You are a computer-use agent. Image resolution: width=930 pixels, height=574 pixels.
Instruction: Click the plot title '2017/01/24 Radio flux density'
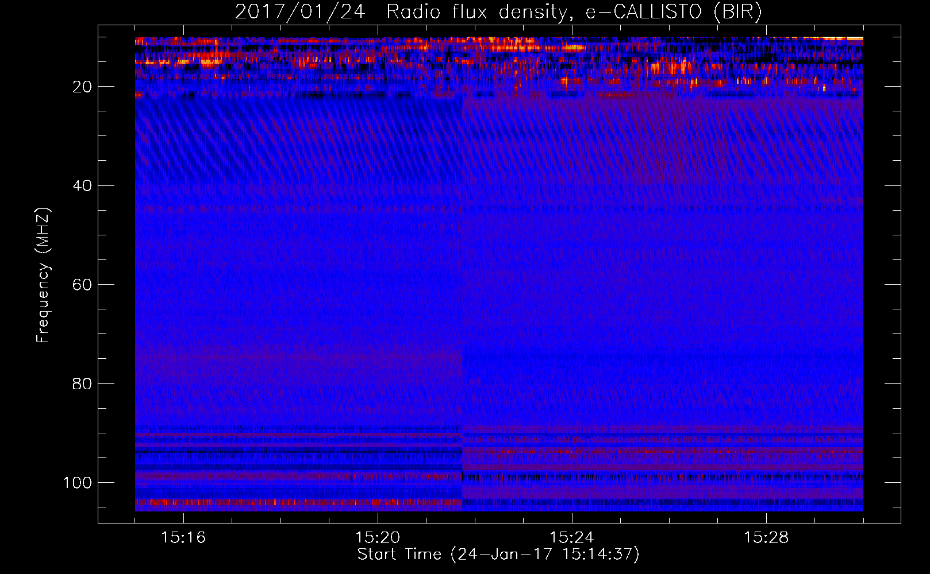click(498, 12)
